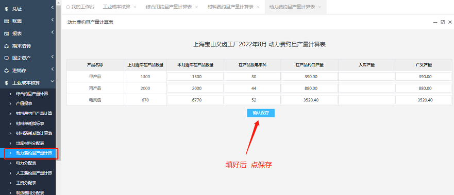Click 上月清库 value 670 for 电风扇

click(x=145, y=100)
